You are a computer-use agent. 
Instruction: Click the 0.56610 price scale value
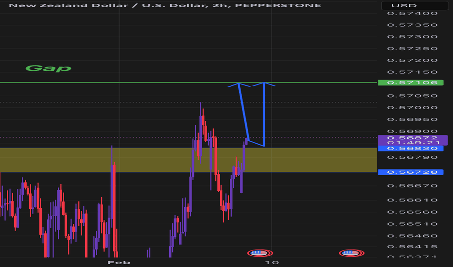tap(412, 200)
